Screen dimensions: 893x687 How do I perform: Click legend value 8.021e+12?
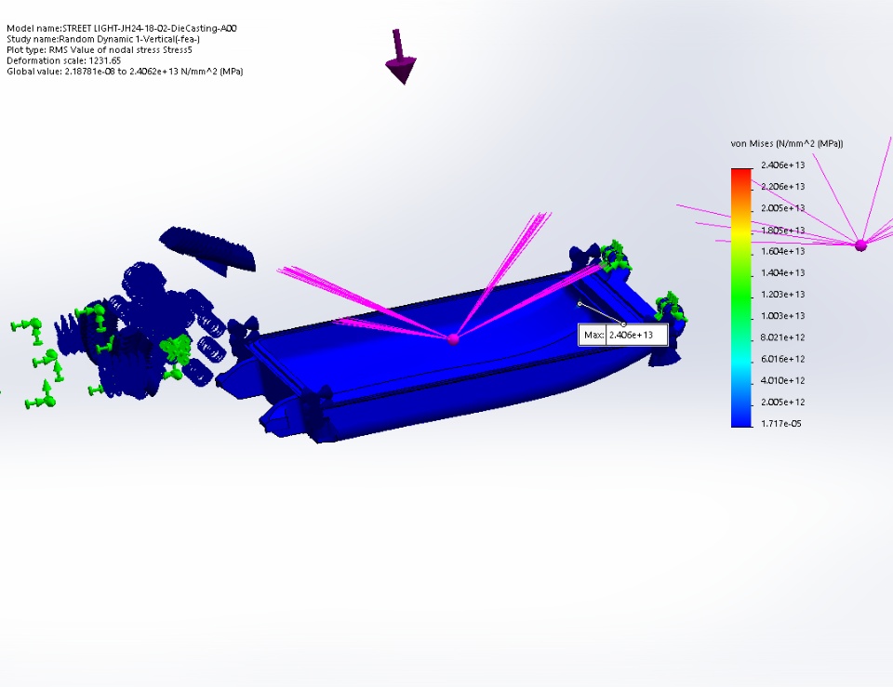pyautogui.click(x=782, y=337)
